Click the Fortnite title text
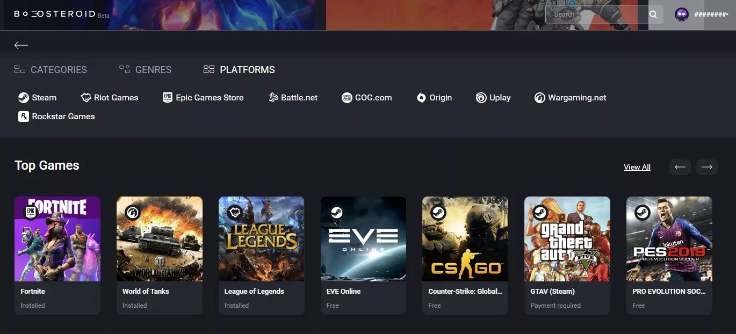The height and width of the screenshot is (334, 736). 33,292
